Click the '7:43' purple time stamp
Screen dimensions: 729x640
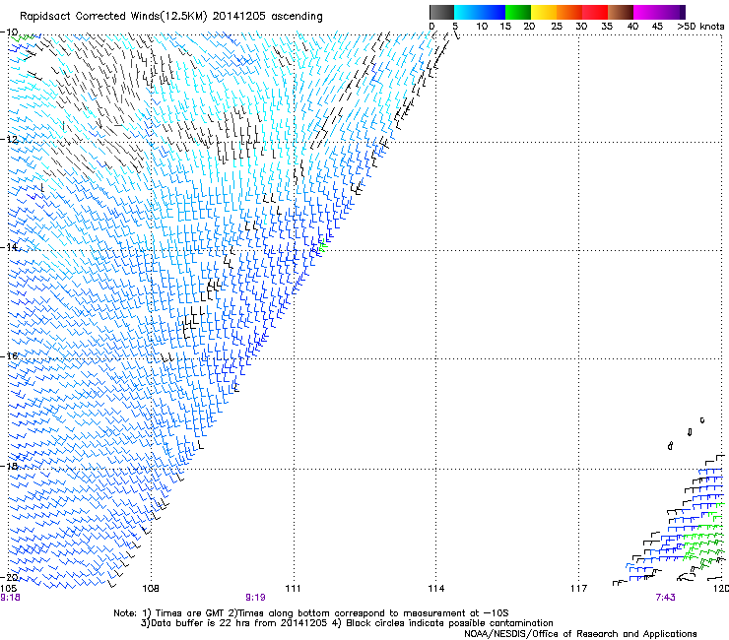[x=665, y=598]
